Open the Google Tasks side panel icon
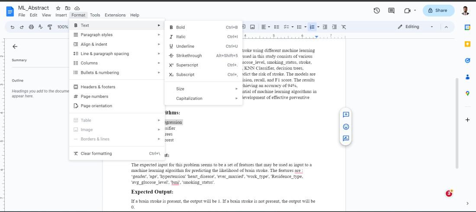476x212 pixels. click(x=467, y=60)
